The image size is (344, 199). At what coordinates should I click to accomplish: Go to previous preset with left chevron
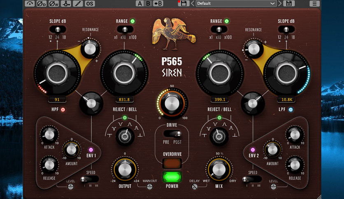pyautogui.click(x=193, y=4)
